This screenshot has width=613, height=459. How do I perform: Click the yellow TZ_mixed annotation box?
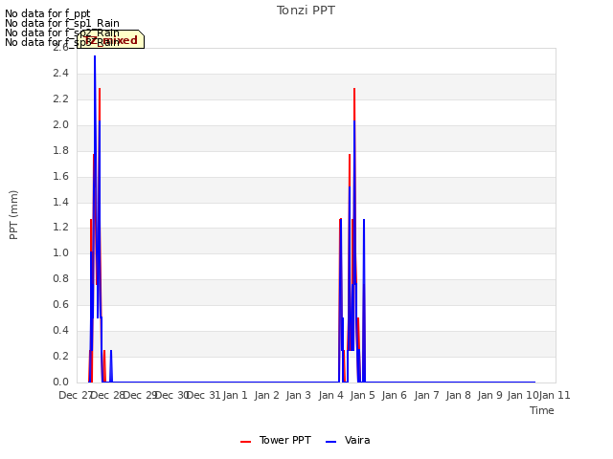click(x=111, y=39)
